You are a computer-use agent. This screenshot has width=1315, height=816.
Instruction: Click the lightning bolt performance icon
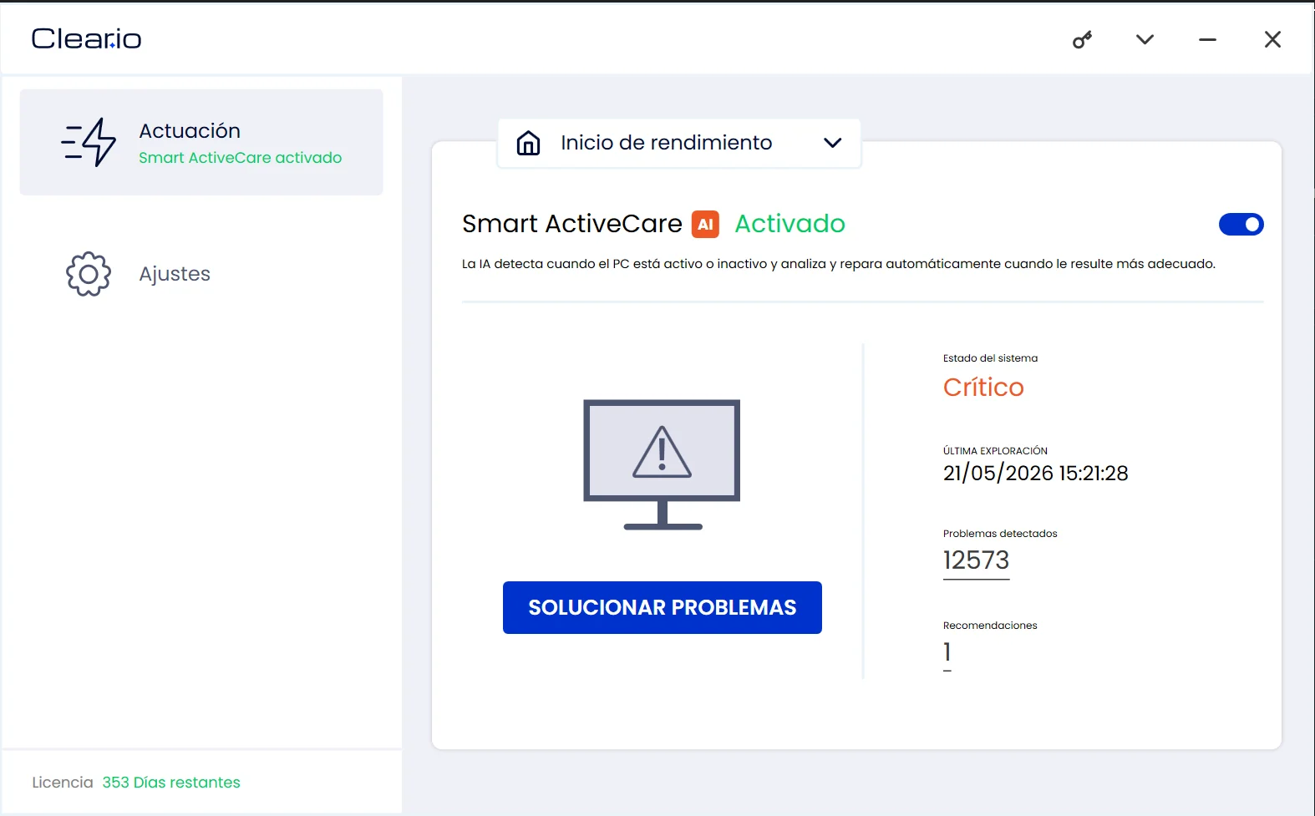[x=89, y=142]
